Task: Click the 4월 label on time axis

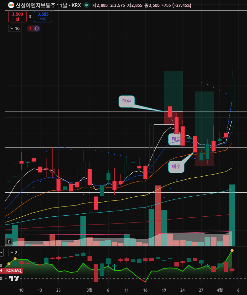Action: [220, 290]
